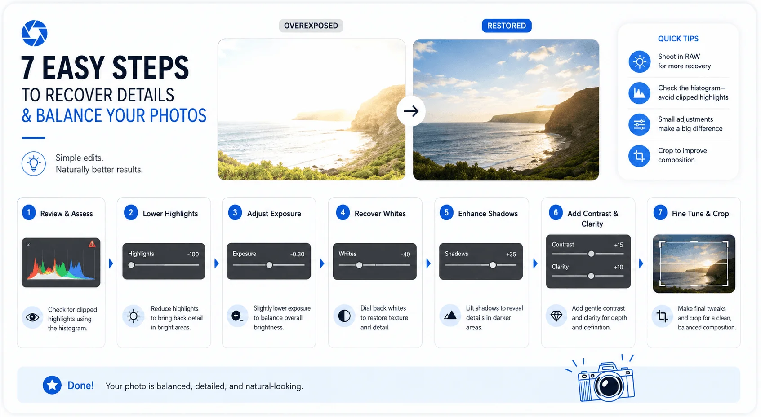Click the histogram graph in step 1

61,263
